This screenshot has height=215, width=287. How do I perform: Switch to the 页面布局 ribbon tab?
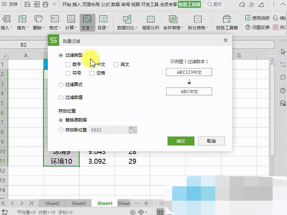coord(91,5)
